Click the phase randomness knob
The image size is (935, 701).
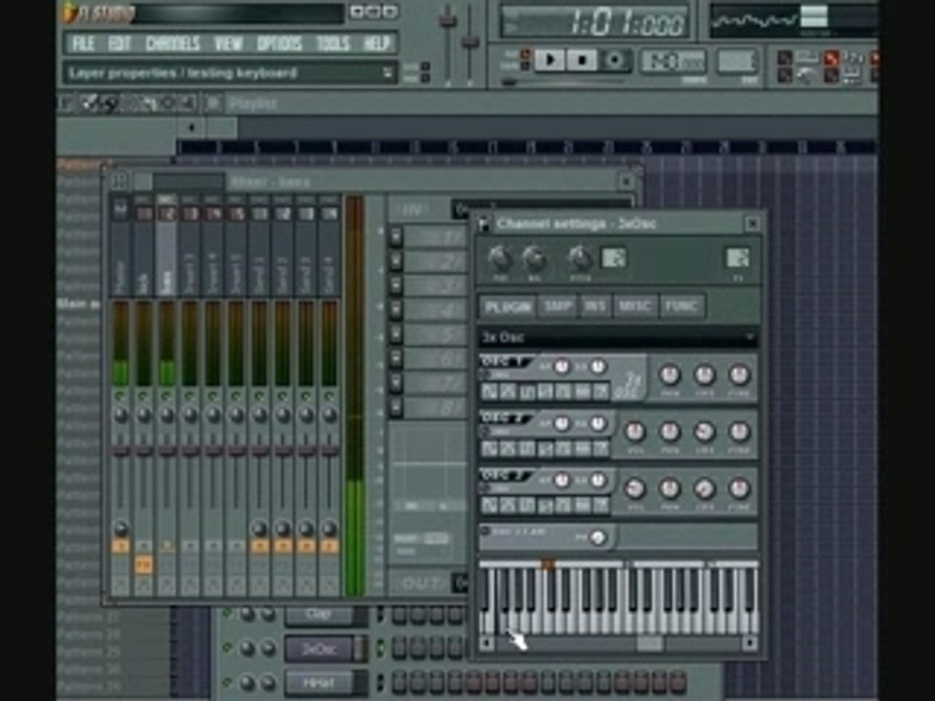tap(597, 537)
